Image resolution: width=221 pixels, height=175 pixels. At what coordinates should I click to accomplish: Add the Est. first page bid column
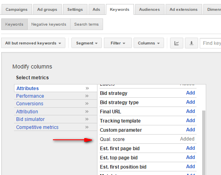pos(191,148)
